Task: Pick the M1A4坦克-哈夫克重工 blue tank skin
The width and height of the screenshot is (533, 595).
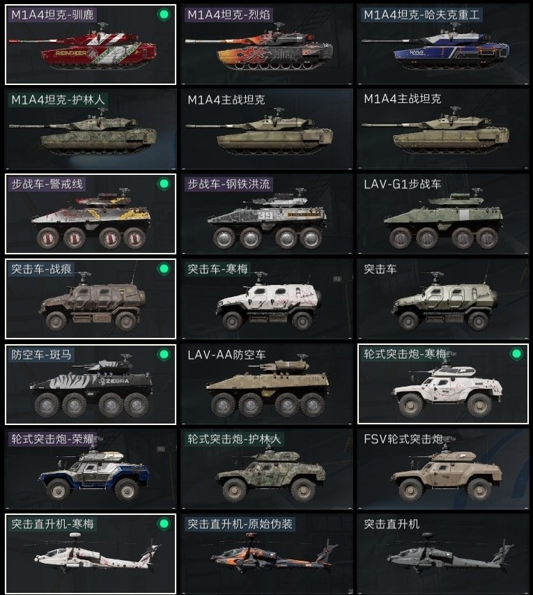Action: point(443,45)
